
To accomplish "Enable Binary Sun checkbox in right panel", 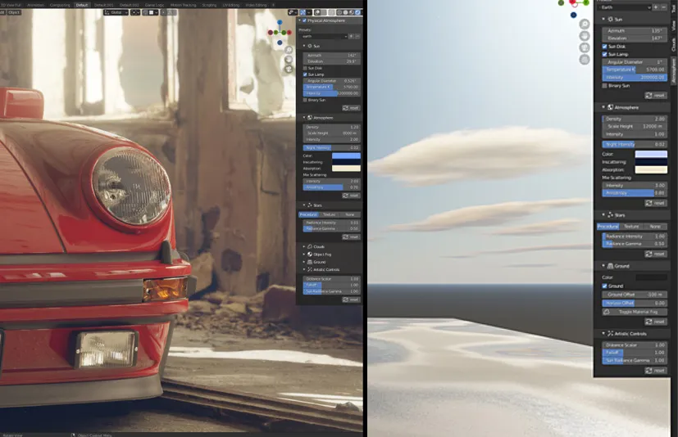I will (x=604, y=86).
